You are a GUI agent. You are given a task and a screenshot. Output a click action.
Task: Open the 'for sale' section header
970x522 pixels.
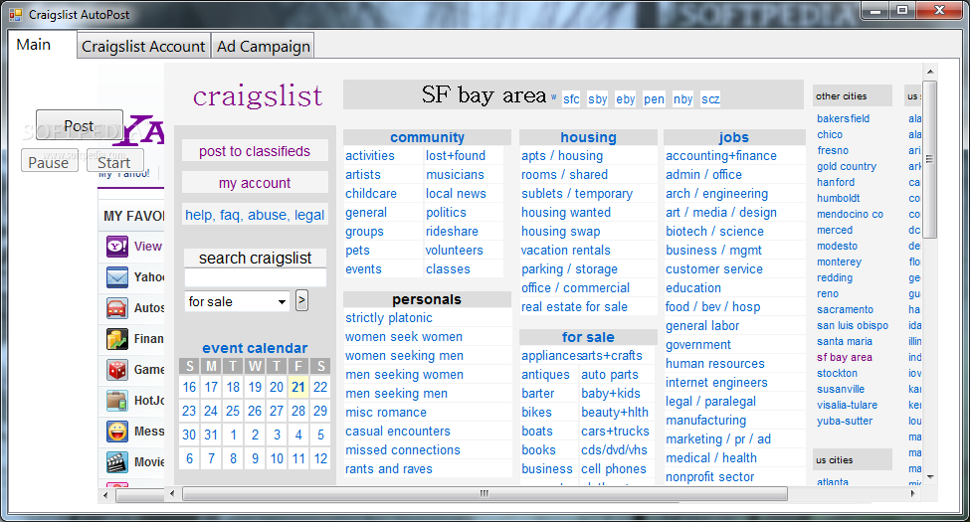click(588, 337)
